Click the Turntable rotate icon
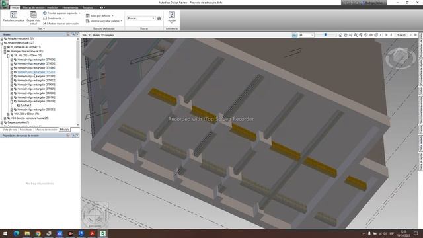 coord(371,35)
